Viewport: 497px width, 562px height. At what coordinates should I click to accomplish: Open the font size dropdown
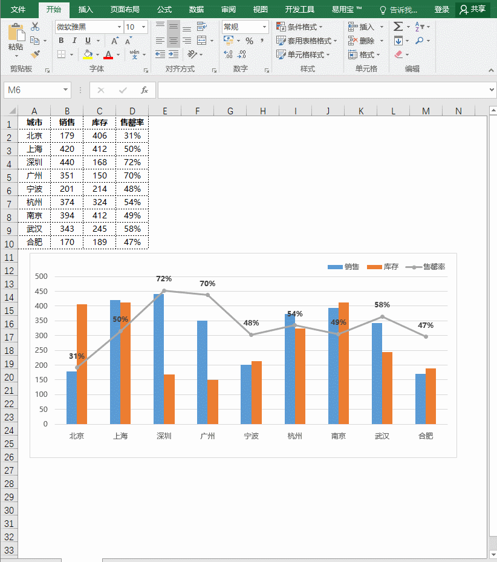click(x=144, y=27)
